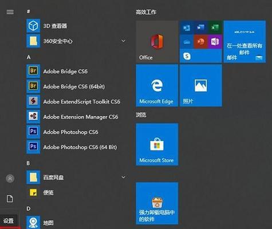Click the A letter header
Viewport: 272px width, 229px height.
pyautogui.click(x=29, y=57)
